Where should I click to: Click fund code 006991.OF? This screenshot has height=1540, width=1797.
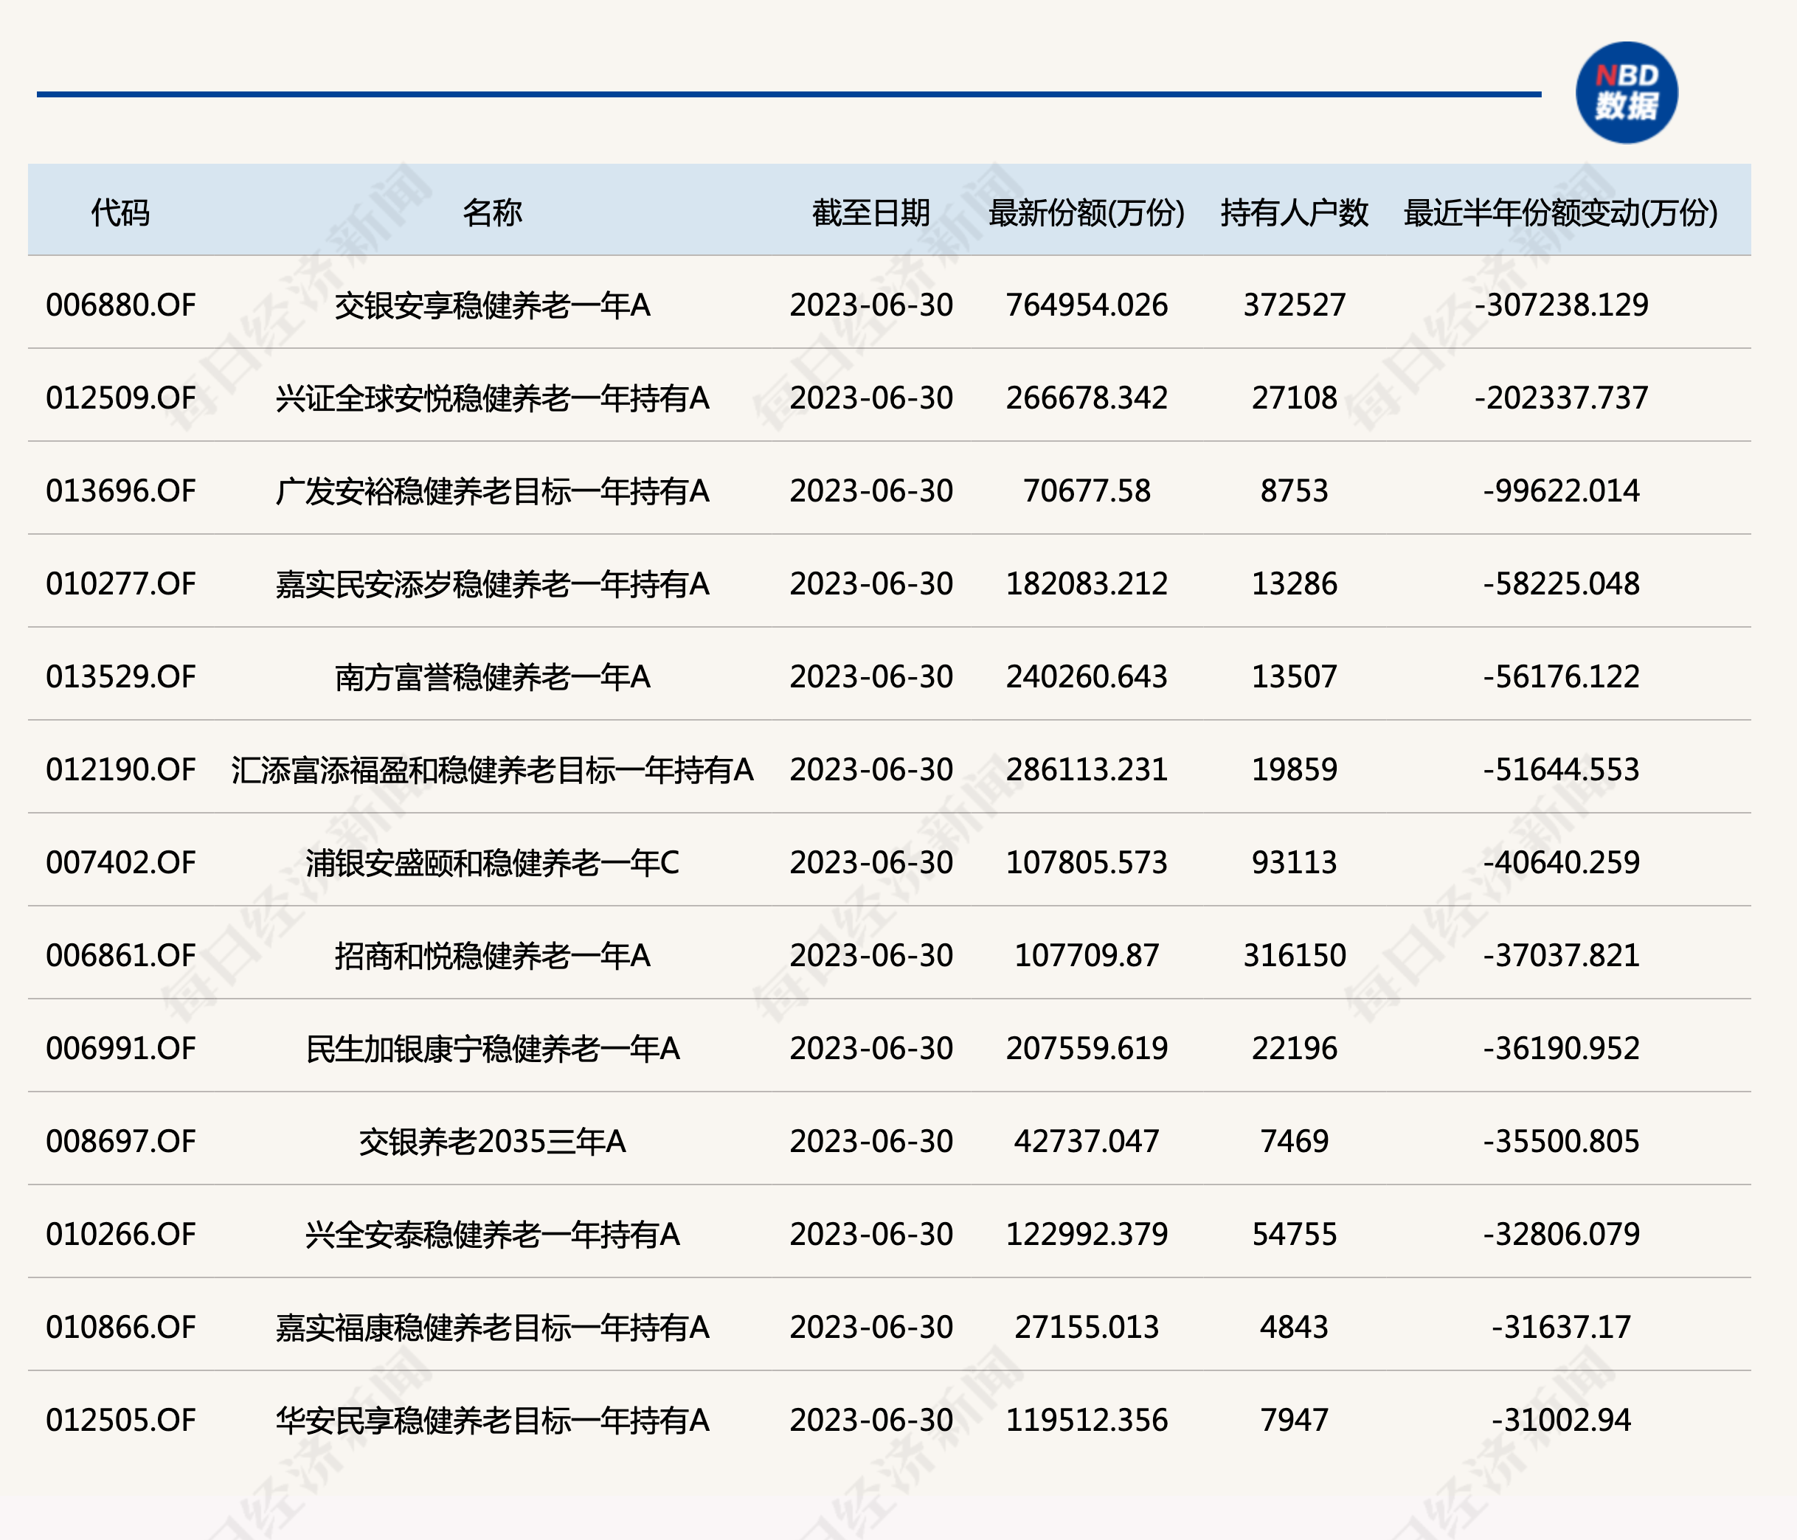[120, 1048]
